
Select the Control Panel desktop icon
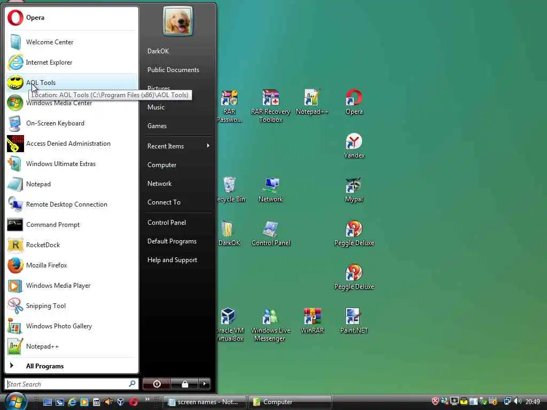[271, 233]
